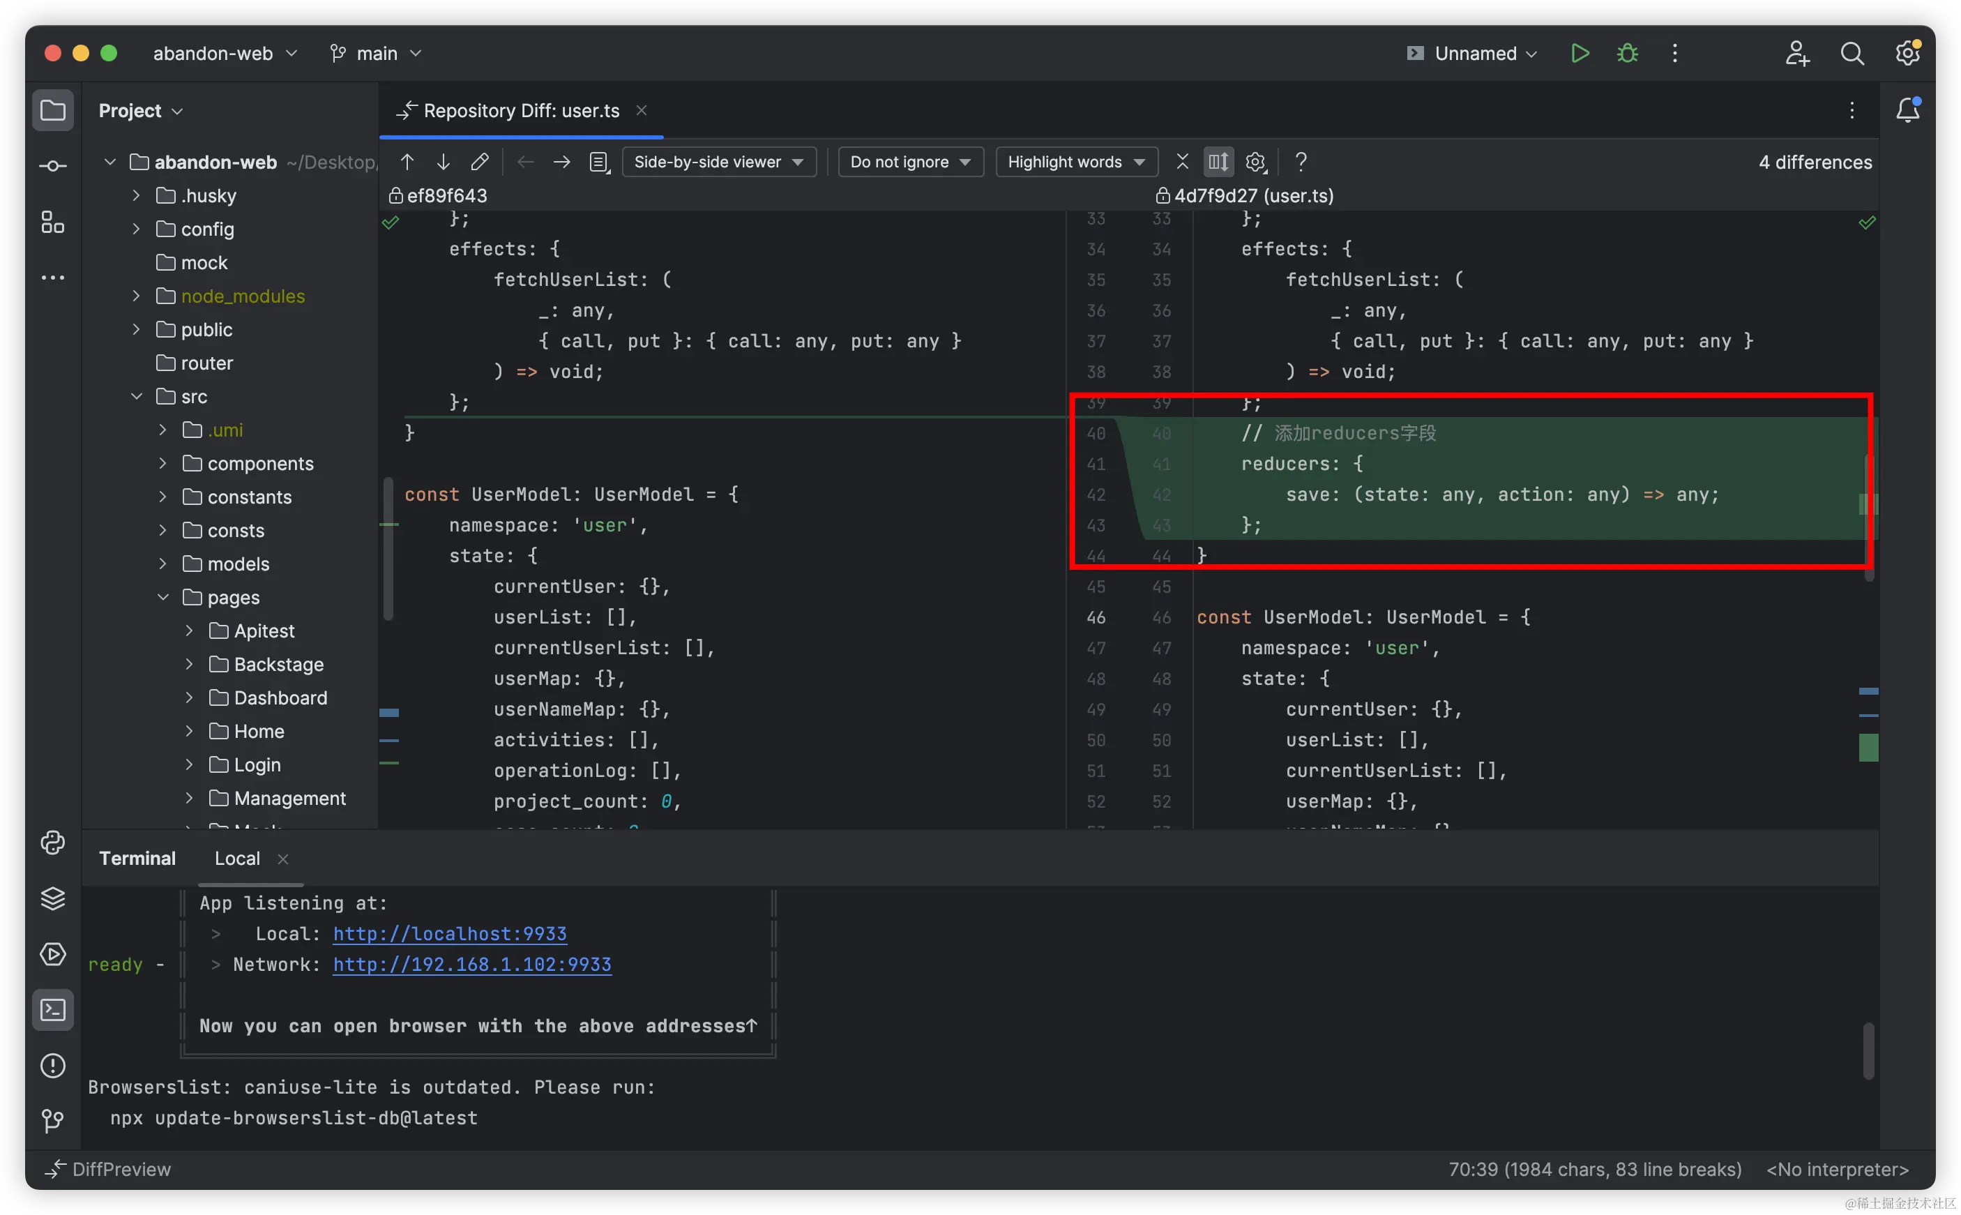The width and height of the screenshot is (1961, 1215).
Task: Jump to the next difference arrow
Action: 444,163
